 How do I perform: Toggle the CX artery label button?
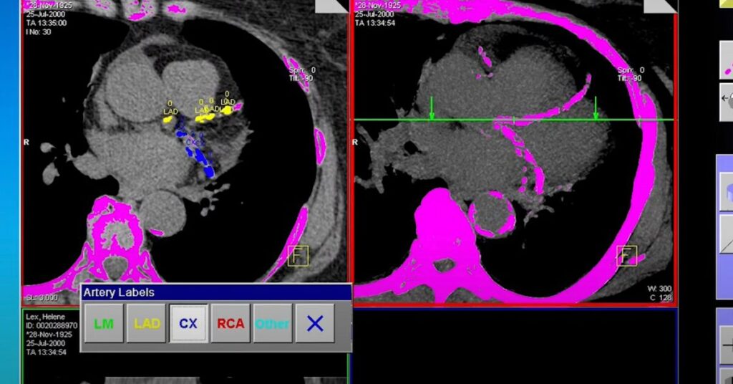click(188, 324)
